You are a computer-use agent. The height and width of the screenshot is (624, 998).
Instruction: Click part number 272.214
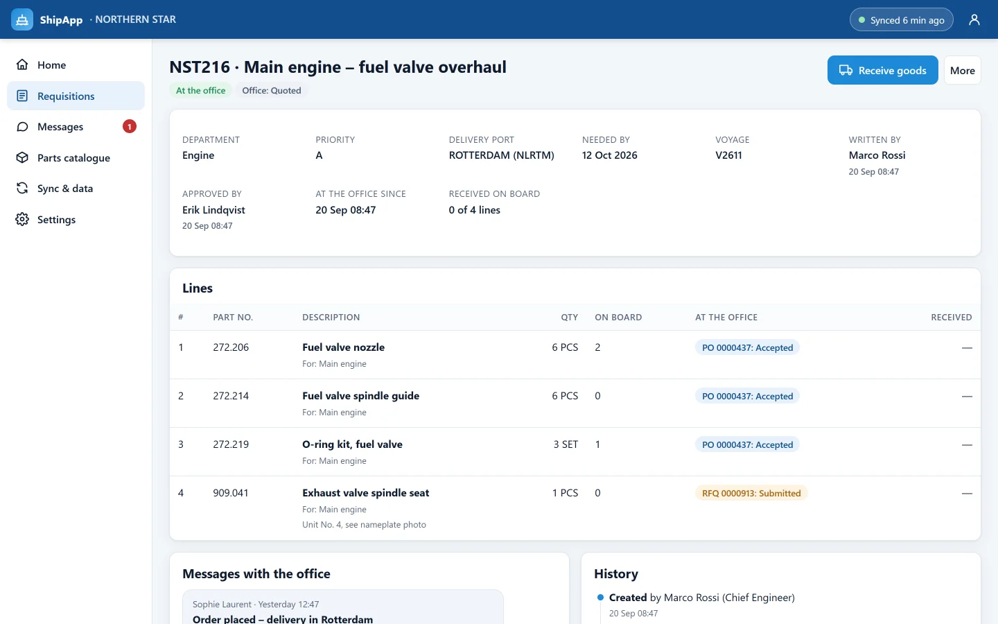(x=231, y=396)
